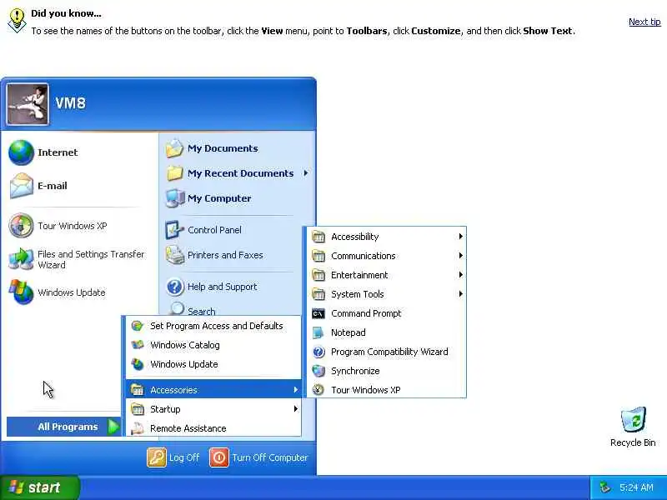The height and width of the screenshot is (500, 667).
Task: Open the Entertainment menu entry
Action: pos(386,275)
